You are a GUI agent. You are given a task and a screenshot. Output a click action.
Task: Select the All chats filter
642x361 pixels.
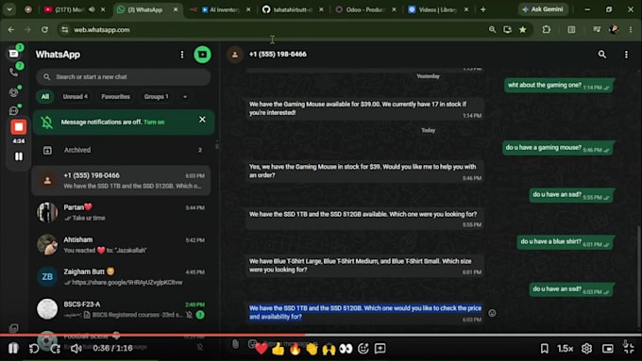tap(45, 96)
